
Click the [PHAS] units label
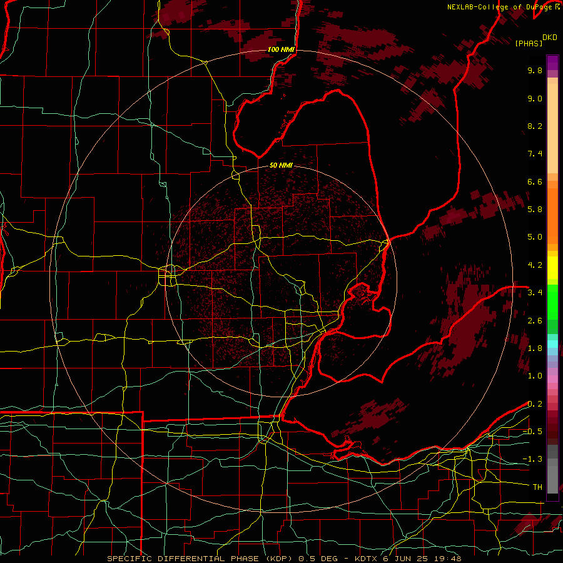[529, 43]
